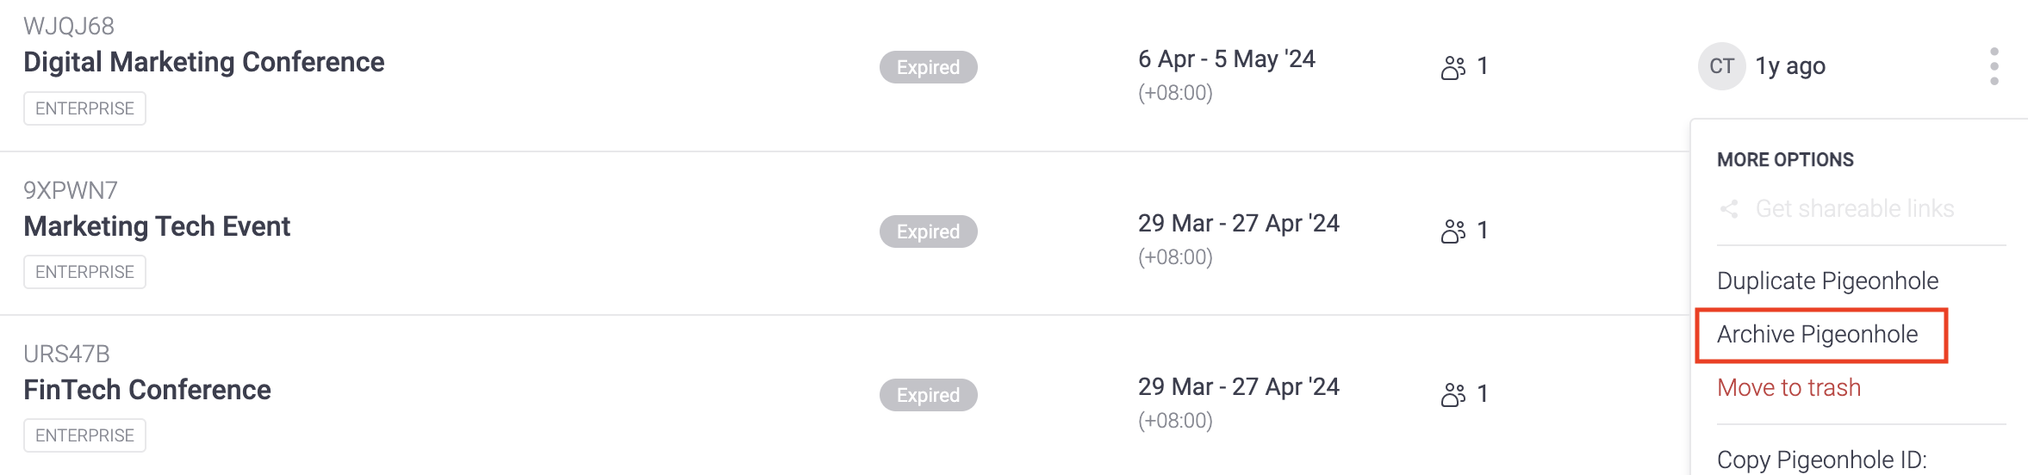2028x475 pixels.
Task: Click the CT user avatar
Action: click(1721, 66)
